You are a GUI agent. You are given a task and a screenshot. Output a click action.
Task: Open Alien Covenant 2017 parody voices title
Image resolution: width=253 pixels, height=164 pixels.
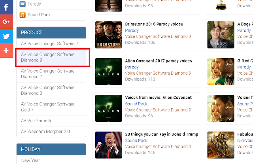159,61
